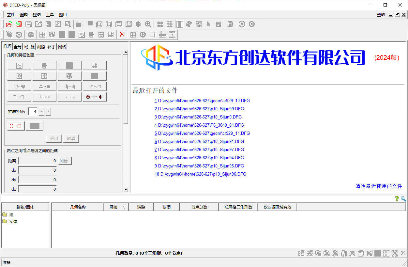The image size is (408, 267).
Task: Switch to the 域 tab
Action: (x=26, y=47)
